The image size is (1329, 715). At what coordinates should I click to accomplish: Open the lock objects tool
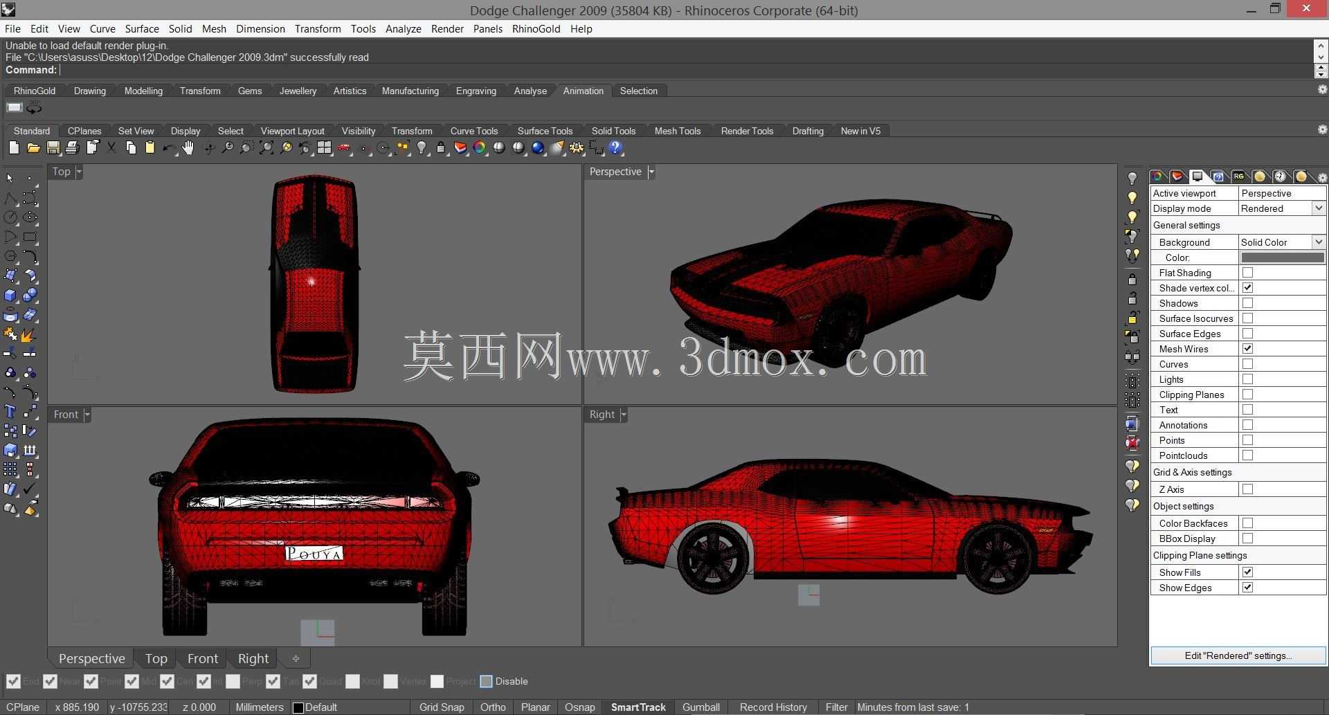(440, 147)
